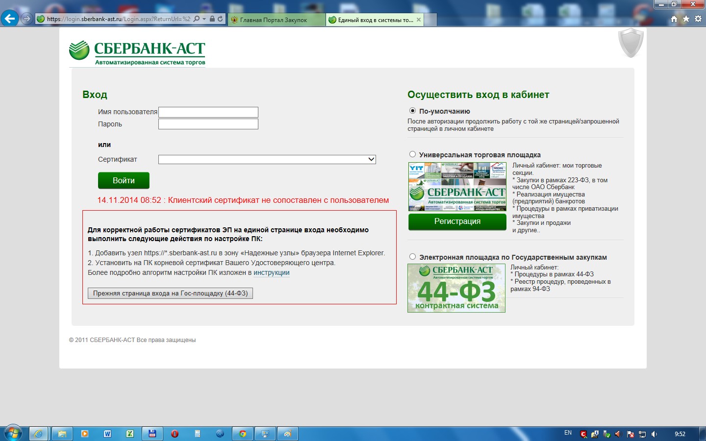Expand the Сертификат dropdown list

tap(371, 159)
